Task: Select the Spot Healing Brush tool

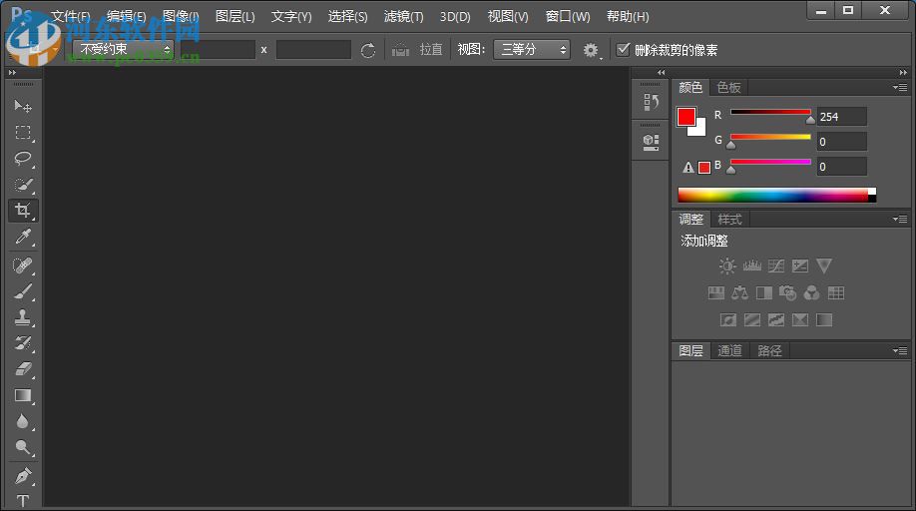Action: pos(23,265)
